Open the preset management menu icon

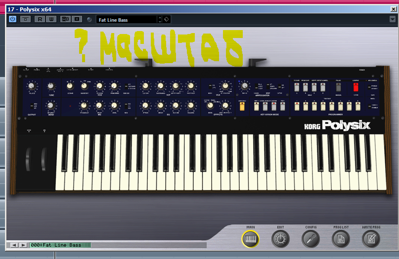[x=77, y=19]
